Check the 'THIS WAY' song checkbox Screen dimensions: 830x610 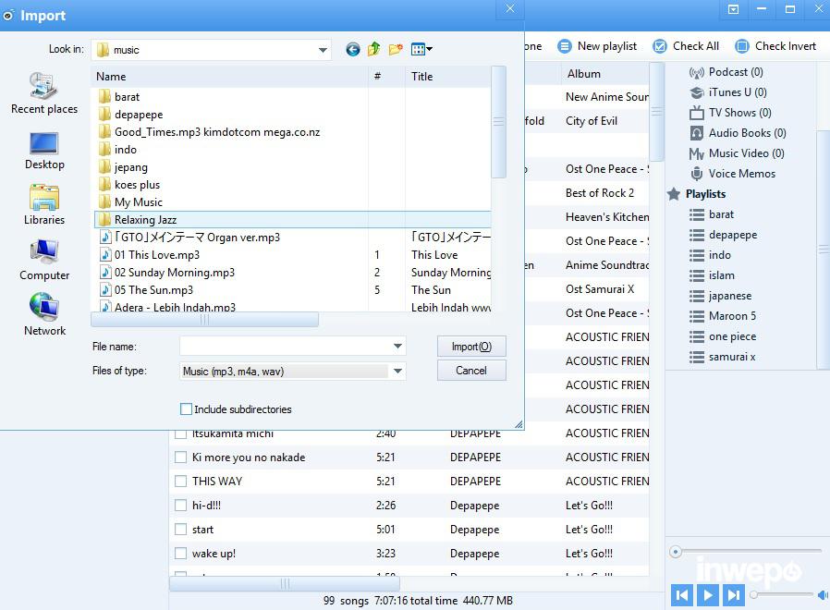coord(181,482)
